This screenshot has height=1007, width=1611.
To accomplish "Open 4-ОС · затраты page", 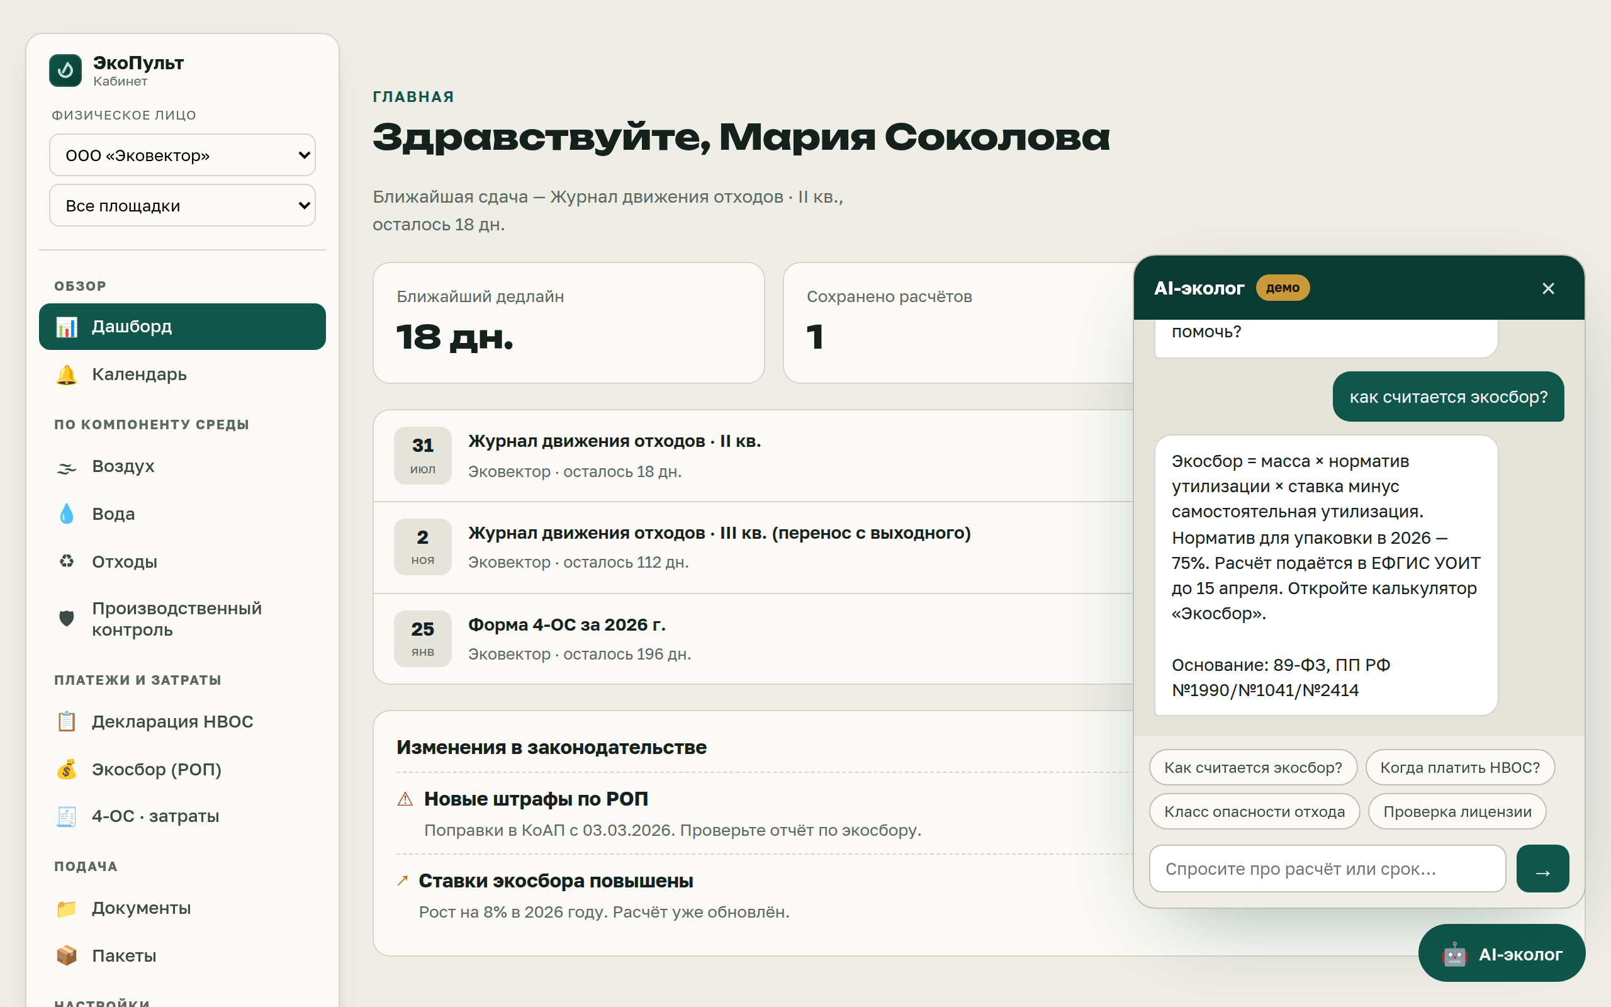I will point(182,816).
